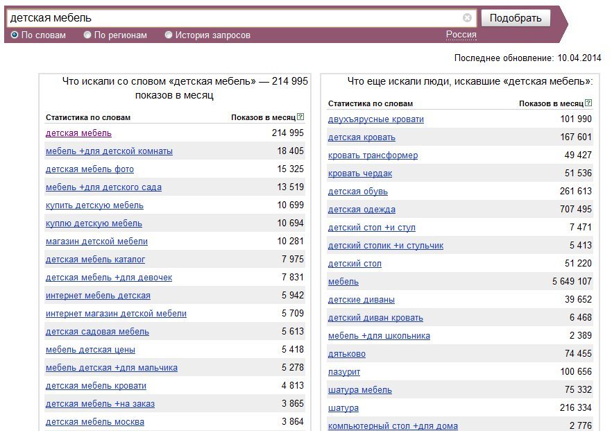
Task: Open the 'детские диваны' link
Action: (x=362, y=299)
